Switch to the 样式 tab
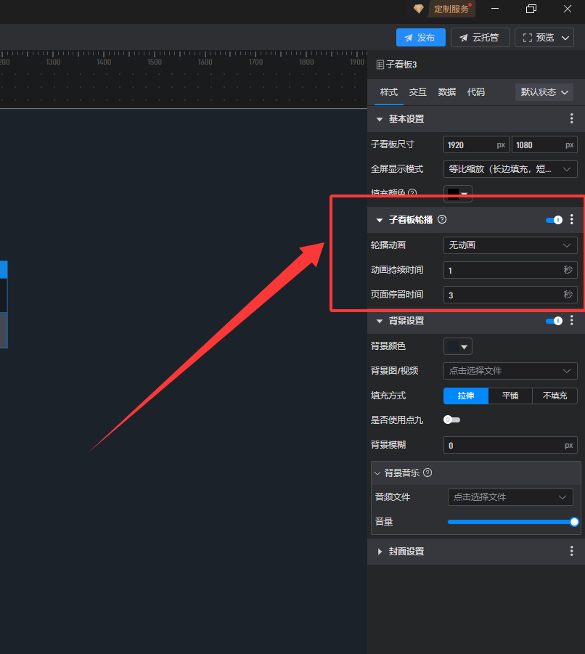 pos(388,91)
